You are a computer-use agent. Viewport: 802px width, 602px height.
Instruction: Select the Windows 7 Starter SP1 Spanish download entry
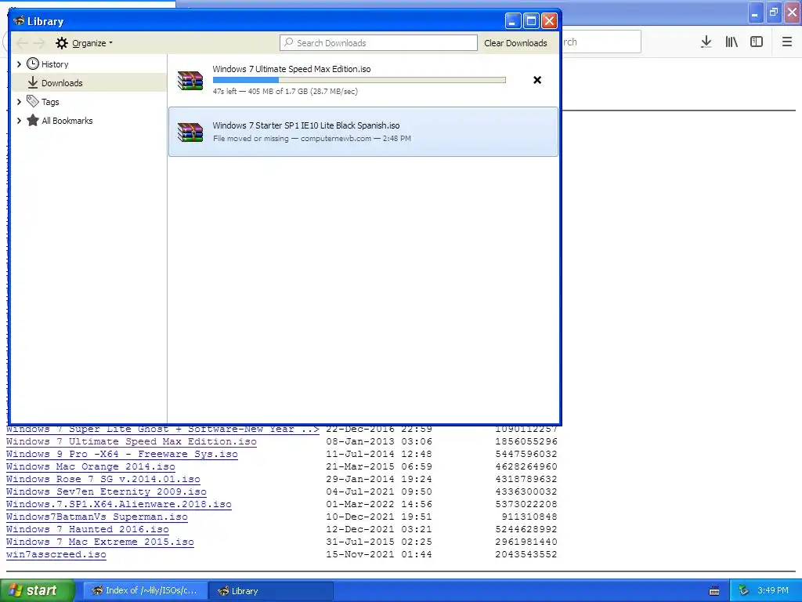(x=363, y=132)
